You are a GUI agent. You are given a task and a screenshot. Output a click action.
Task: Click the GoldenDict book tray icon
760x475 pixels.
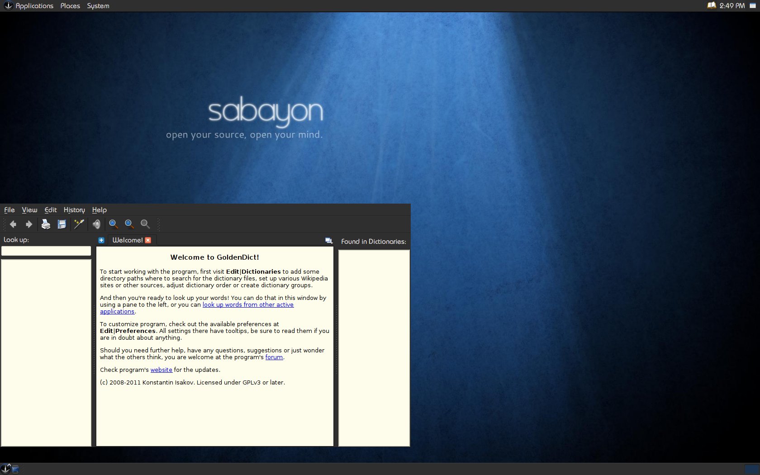click(712, 5)
